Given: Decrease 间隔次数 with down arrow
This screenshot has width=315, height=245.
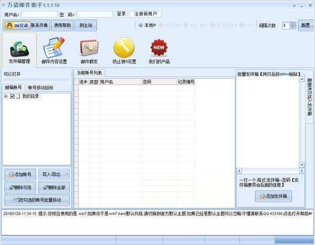Looking at the screenshot, I should (293, 27).
